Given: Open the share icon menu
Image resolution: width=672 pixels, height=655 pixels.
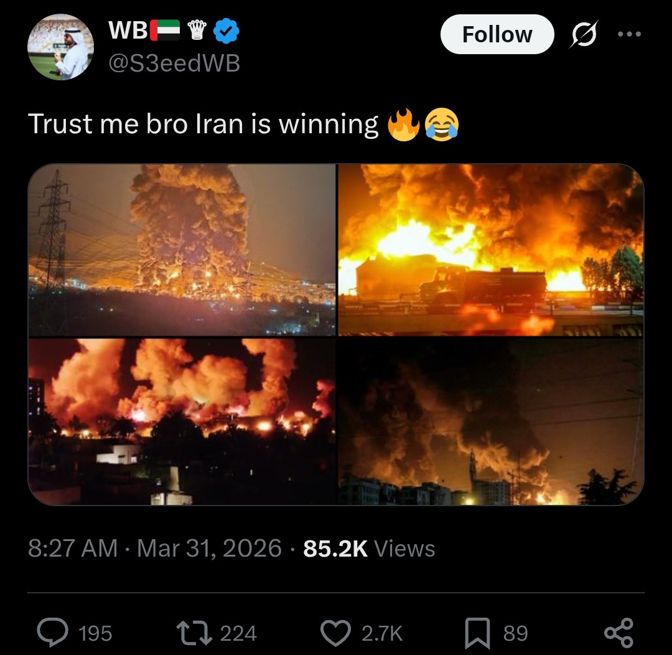Looking at the screenshot, I should click(x=618, y=633).
